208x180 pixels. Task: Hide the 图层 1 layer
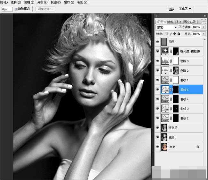(x=157, y=41)
